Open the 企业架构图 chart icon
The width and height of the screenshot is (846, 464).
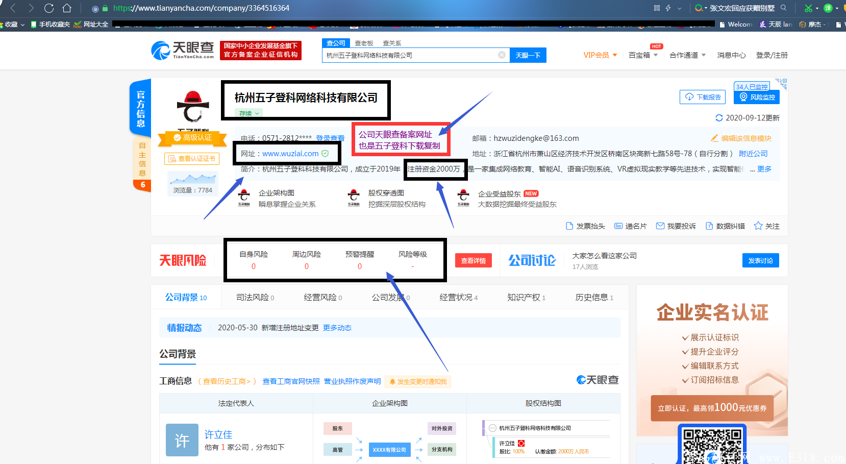244,198
